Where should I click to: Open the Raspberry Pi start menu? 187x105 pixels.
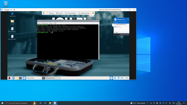[9, 78]
